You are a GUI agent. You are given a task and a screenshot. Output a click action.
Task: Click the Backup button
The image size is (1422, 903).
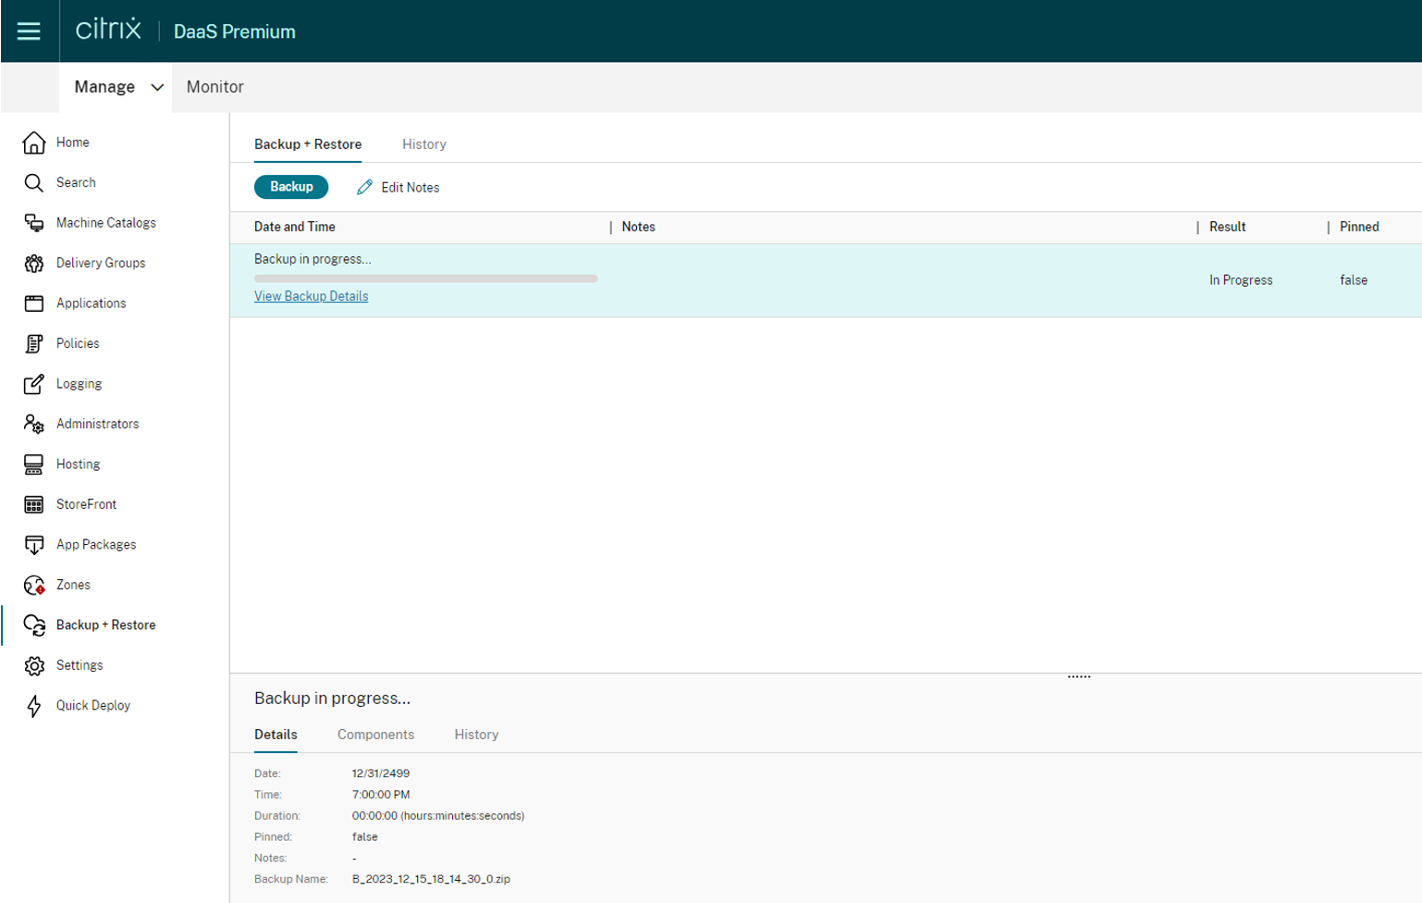pos(291,187)
